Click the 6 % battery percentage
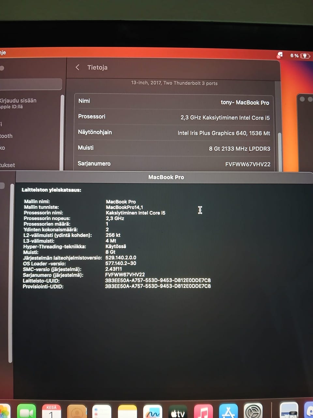The height and width of the screenshot is (418, 313). pos(294,56)
